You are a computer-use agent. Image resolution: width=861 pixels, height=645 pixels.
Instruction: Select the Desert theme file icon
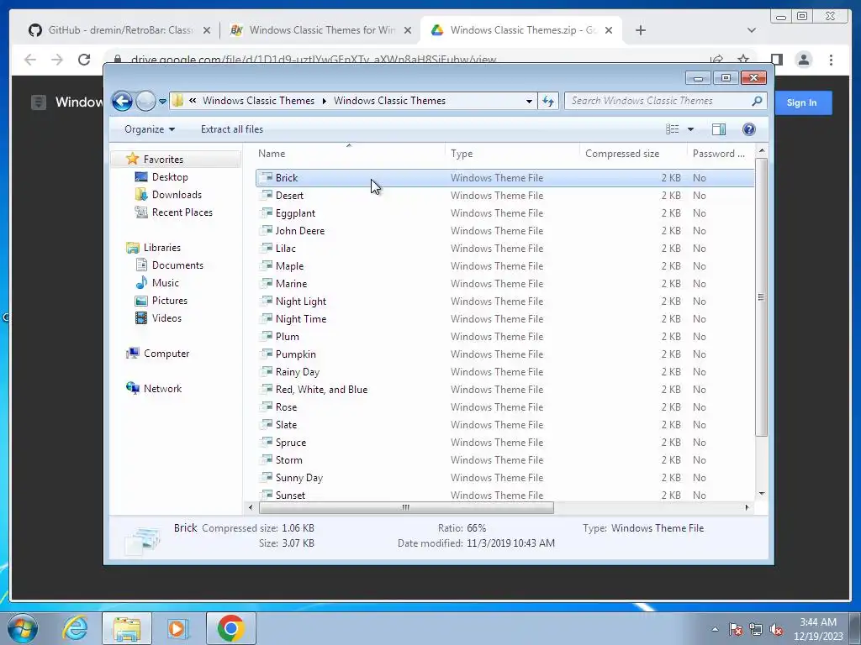point(267,195)
